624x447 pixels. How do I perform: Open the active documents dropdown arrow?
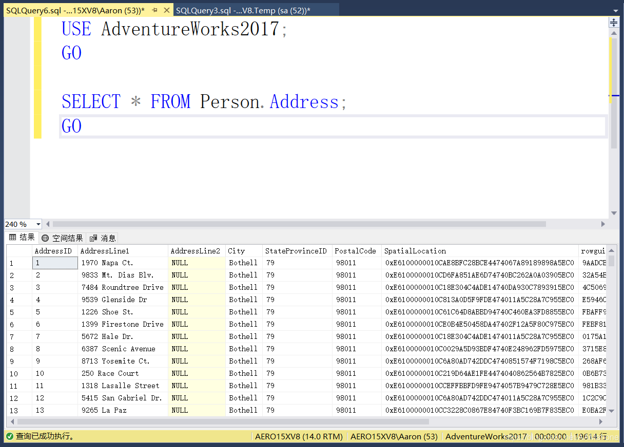[616, 10]
